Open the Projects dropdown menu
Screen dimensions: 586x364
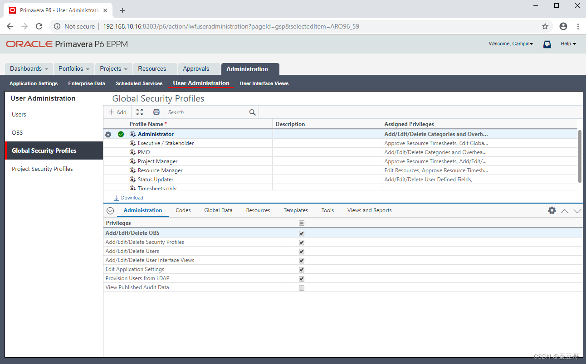pyautogui.click(x=114, y=69)
